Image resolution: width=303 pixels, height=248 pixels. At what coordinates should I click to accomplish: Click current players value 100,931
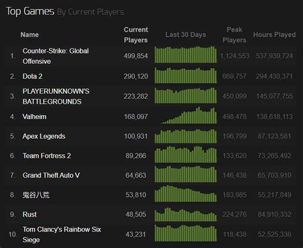click(x=136, y=136)
